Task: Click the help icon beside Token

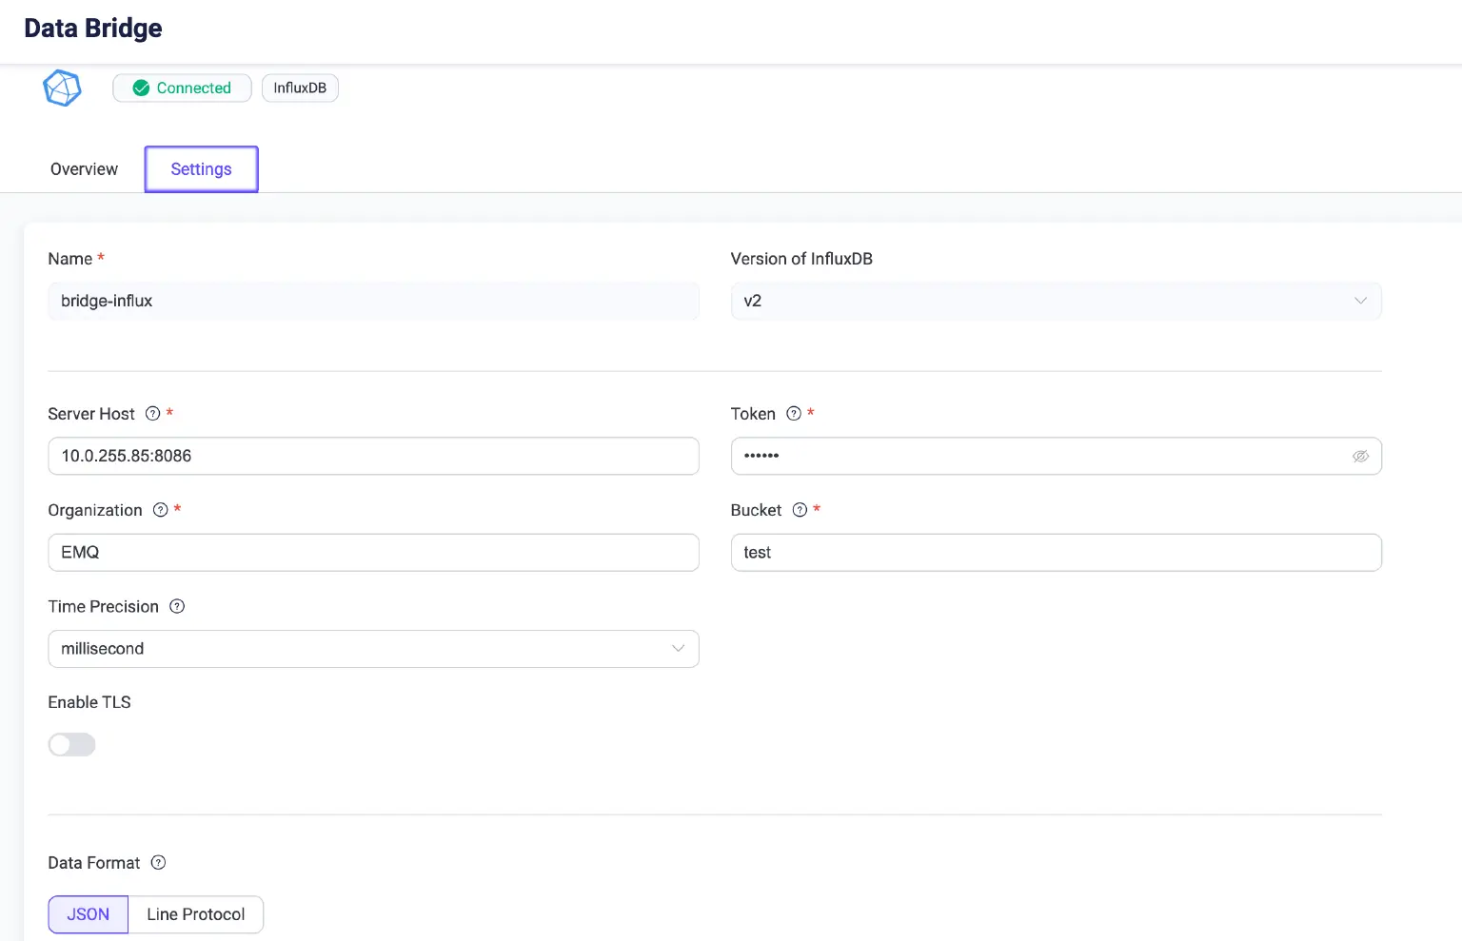Action: (794, 414)
